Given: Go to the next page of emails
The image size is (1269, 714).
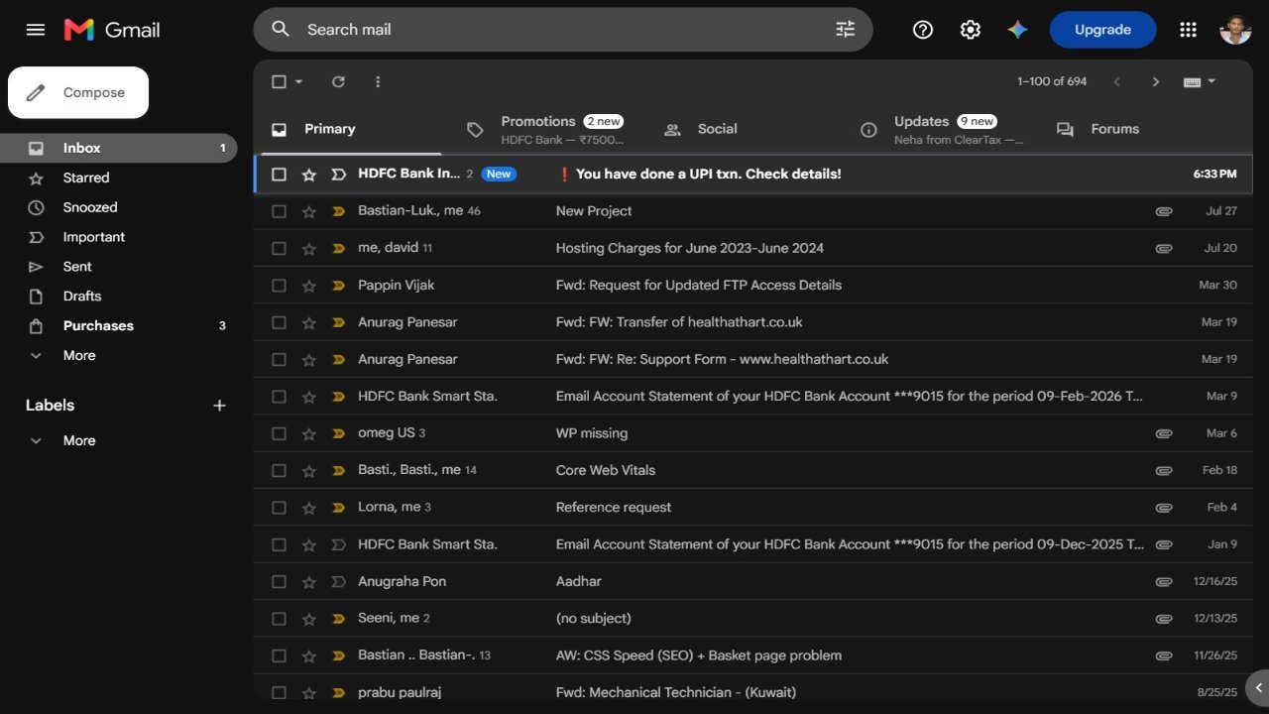Looking at the screenshot, I should 1155,81.
